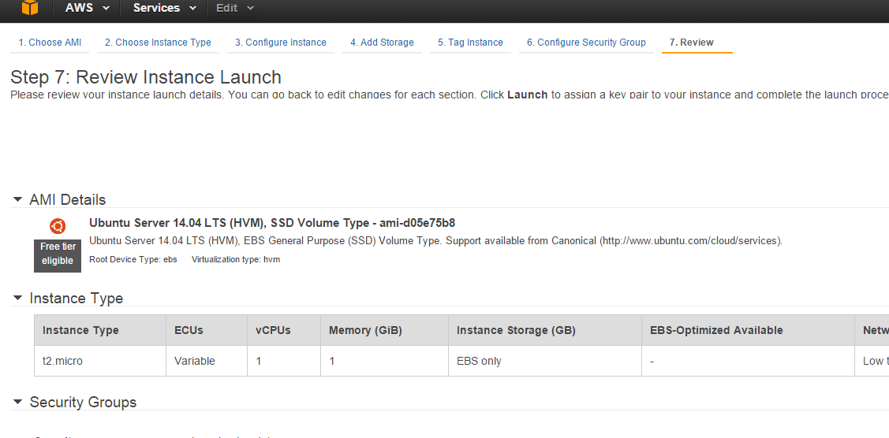Collapse the AMI Details section

pyautogui.click(x=17, y=200)
